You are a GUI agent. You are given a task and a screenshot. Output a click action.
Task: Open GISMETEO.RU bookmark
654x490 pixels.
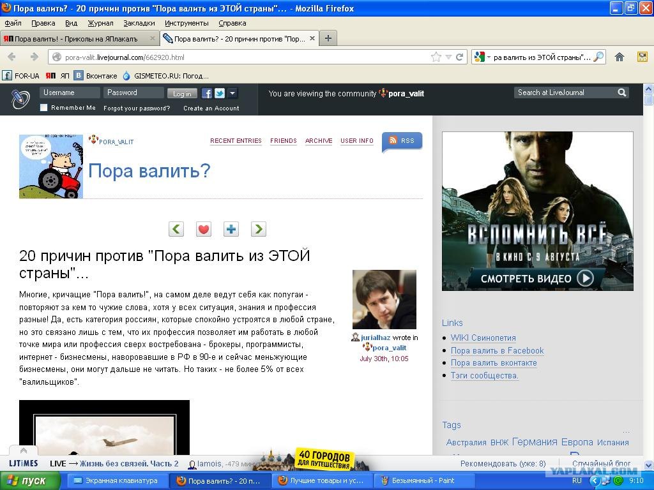tap(165, 75)
